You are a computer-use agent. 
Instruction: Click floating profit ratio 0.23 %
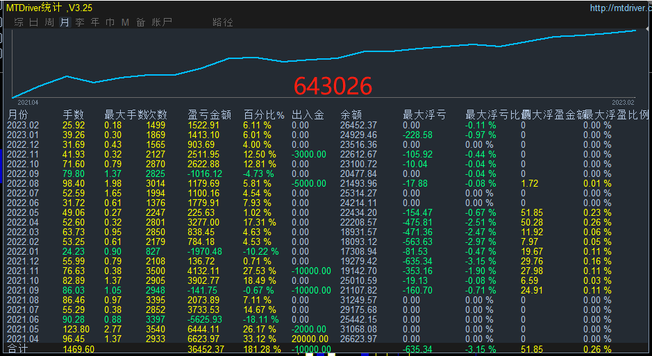(597, 212)
